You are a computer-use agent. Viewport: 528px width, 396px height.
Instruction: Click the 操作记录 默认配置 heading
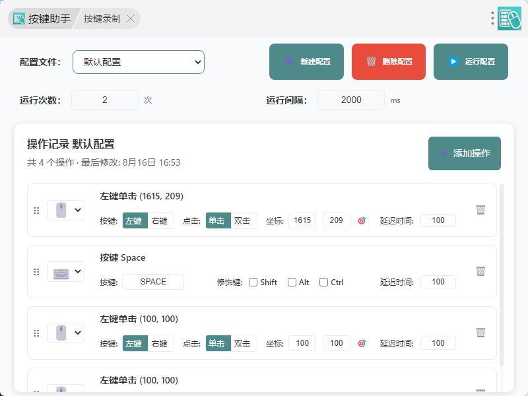tap(71, 144)
